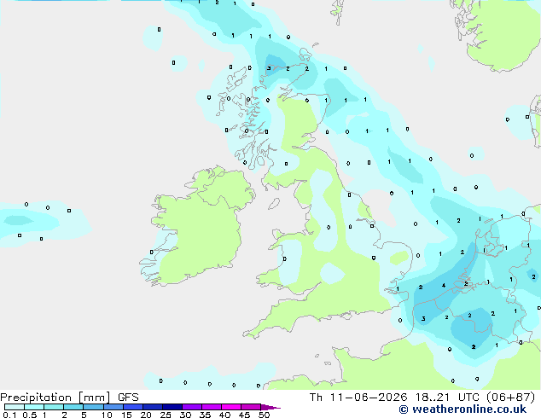Screen dimensions: 541x418
Task: Click the '35' legend scale label
Action: click(205, 415)
